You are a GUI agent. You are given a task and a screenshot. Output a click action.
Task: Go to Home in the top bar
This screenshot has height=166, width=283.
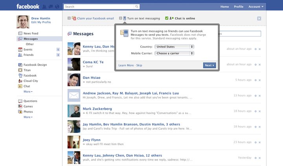[224, 7]
